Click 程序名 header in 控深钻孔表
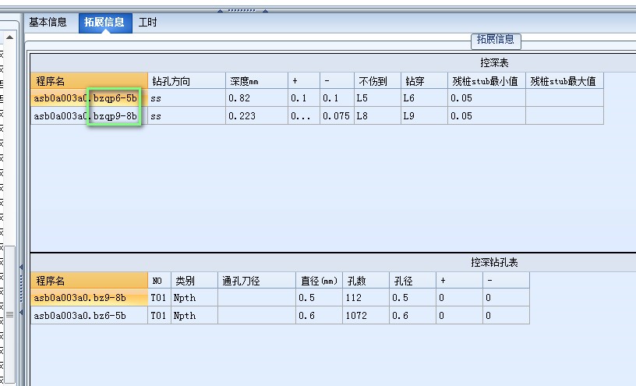The width and height of the screenshot is (636, 386). 89,281
